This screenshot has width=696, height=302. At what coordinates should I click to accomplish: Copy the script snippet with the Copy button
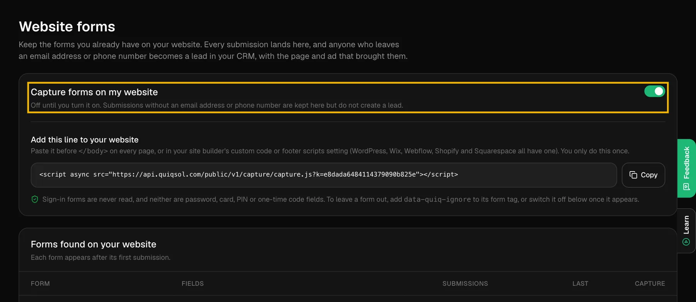643,175
